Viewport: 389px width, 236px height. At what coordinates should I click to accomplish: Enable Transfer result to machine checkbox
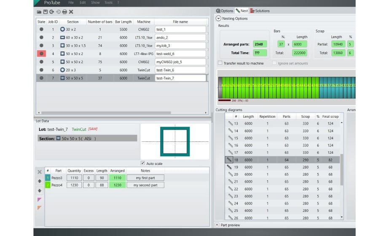220,63
